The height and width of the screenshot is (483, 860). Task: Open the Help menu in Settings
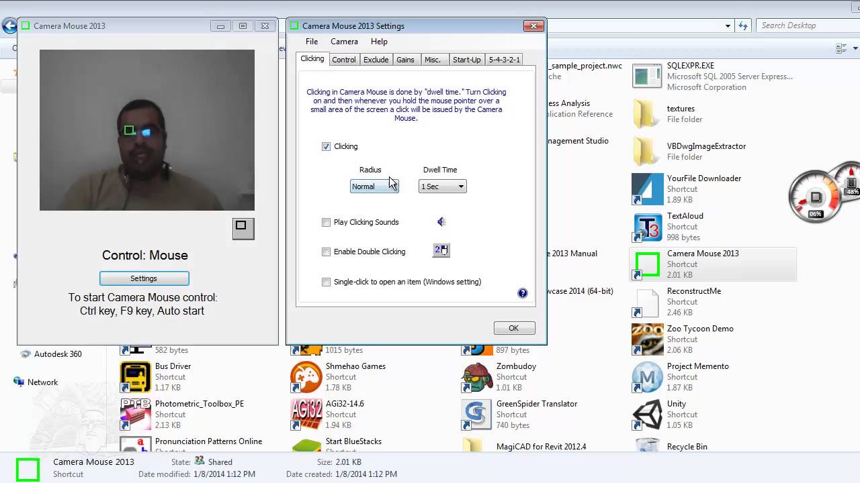click(x=379, y=42)
